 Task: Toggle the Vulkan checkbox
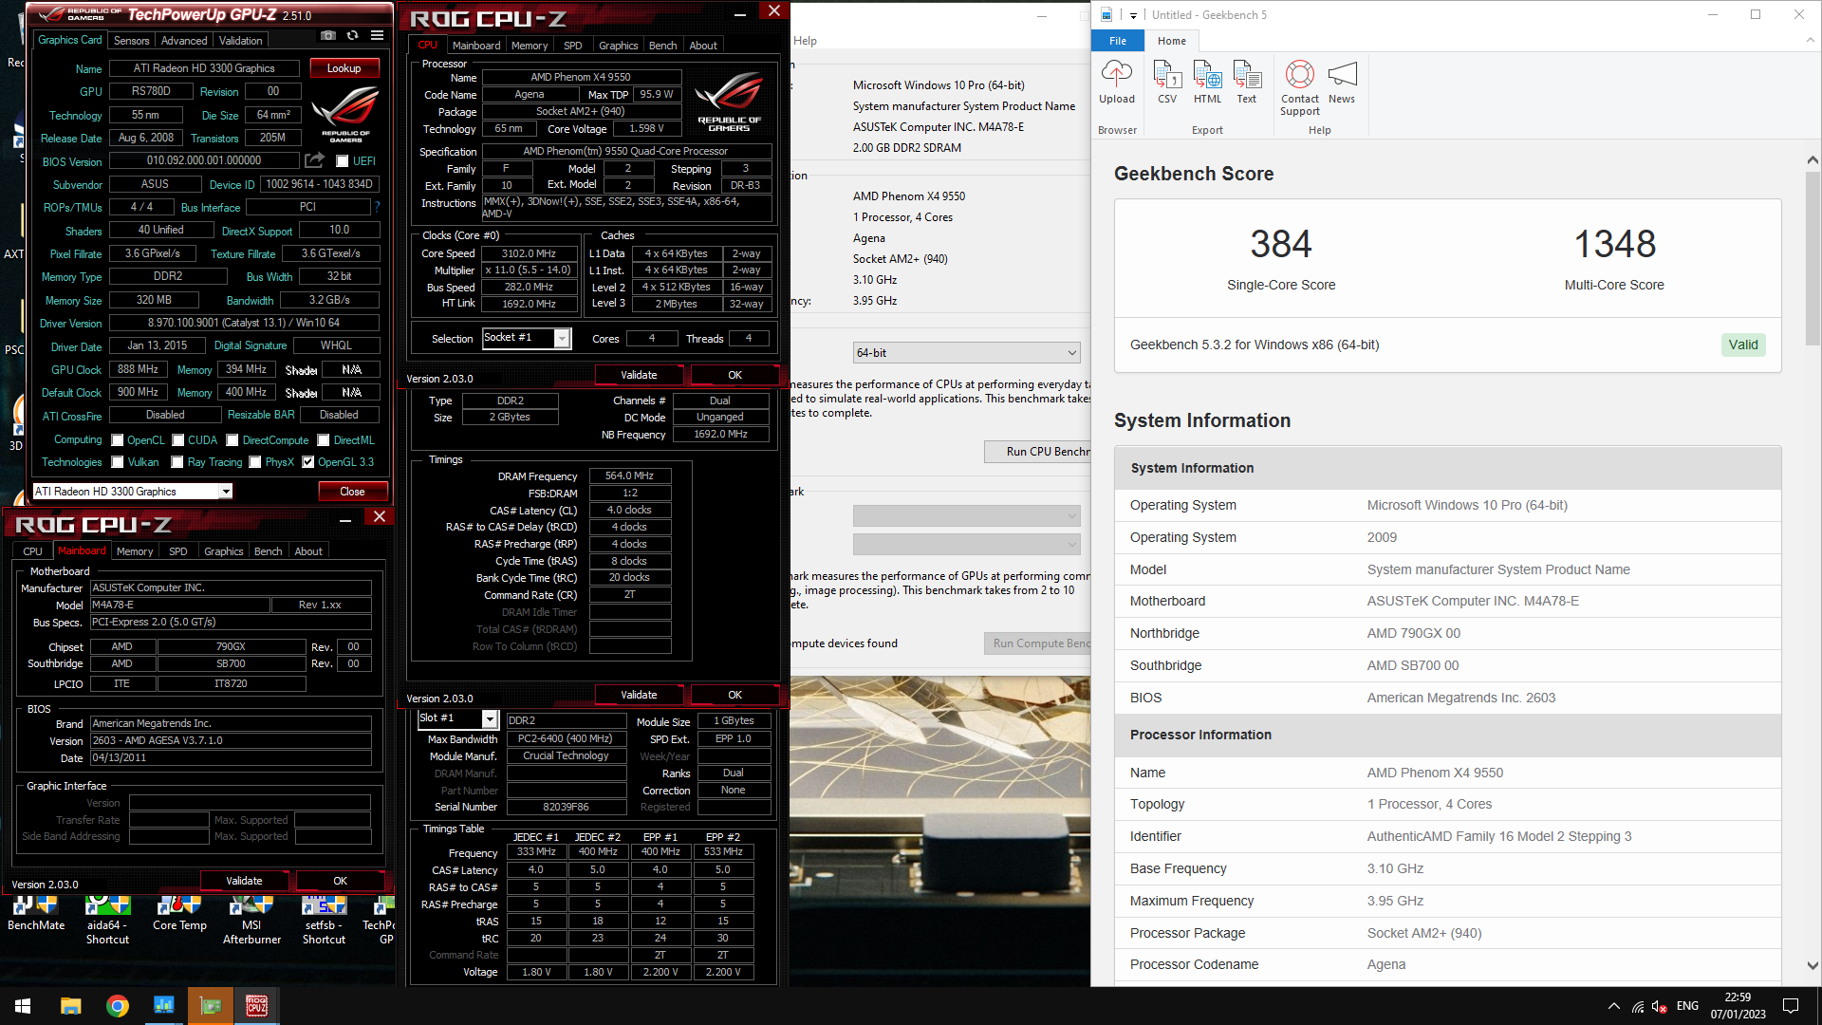[x=118, y=462]
